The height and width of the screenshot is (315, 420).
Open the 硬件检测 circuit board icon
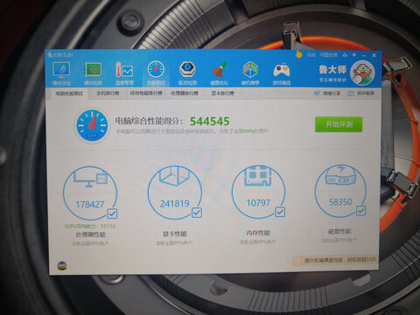[93, 70]
